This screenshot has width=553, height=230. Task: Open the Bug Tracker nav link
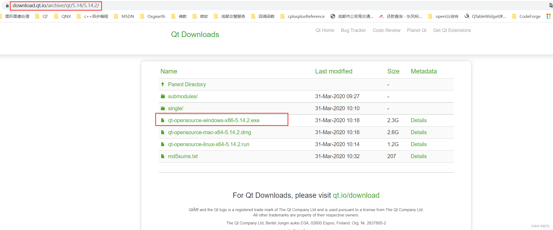coord(353,30)
